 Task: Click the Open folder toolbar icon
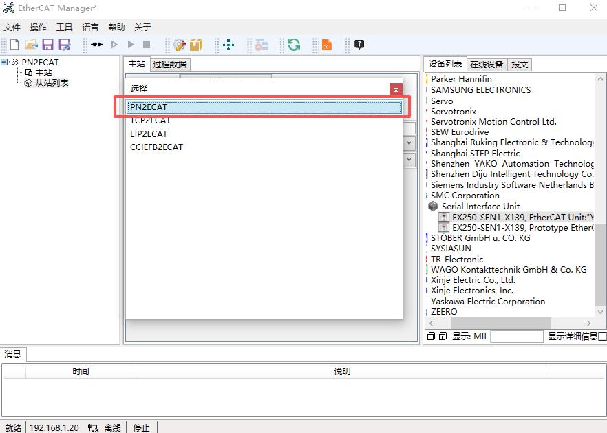[x=31, y=45]
